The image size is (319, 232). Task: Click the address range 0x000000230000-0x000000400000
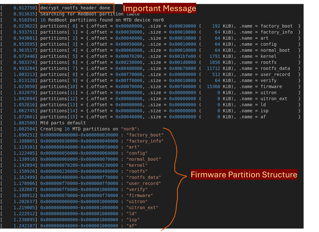(x=79, y=171)
